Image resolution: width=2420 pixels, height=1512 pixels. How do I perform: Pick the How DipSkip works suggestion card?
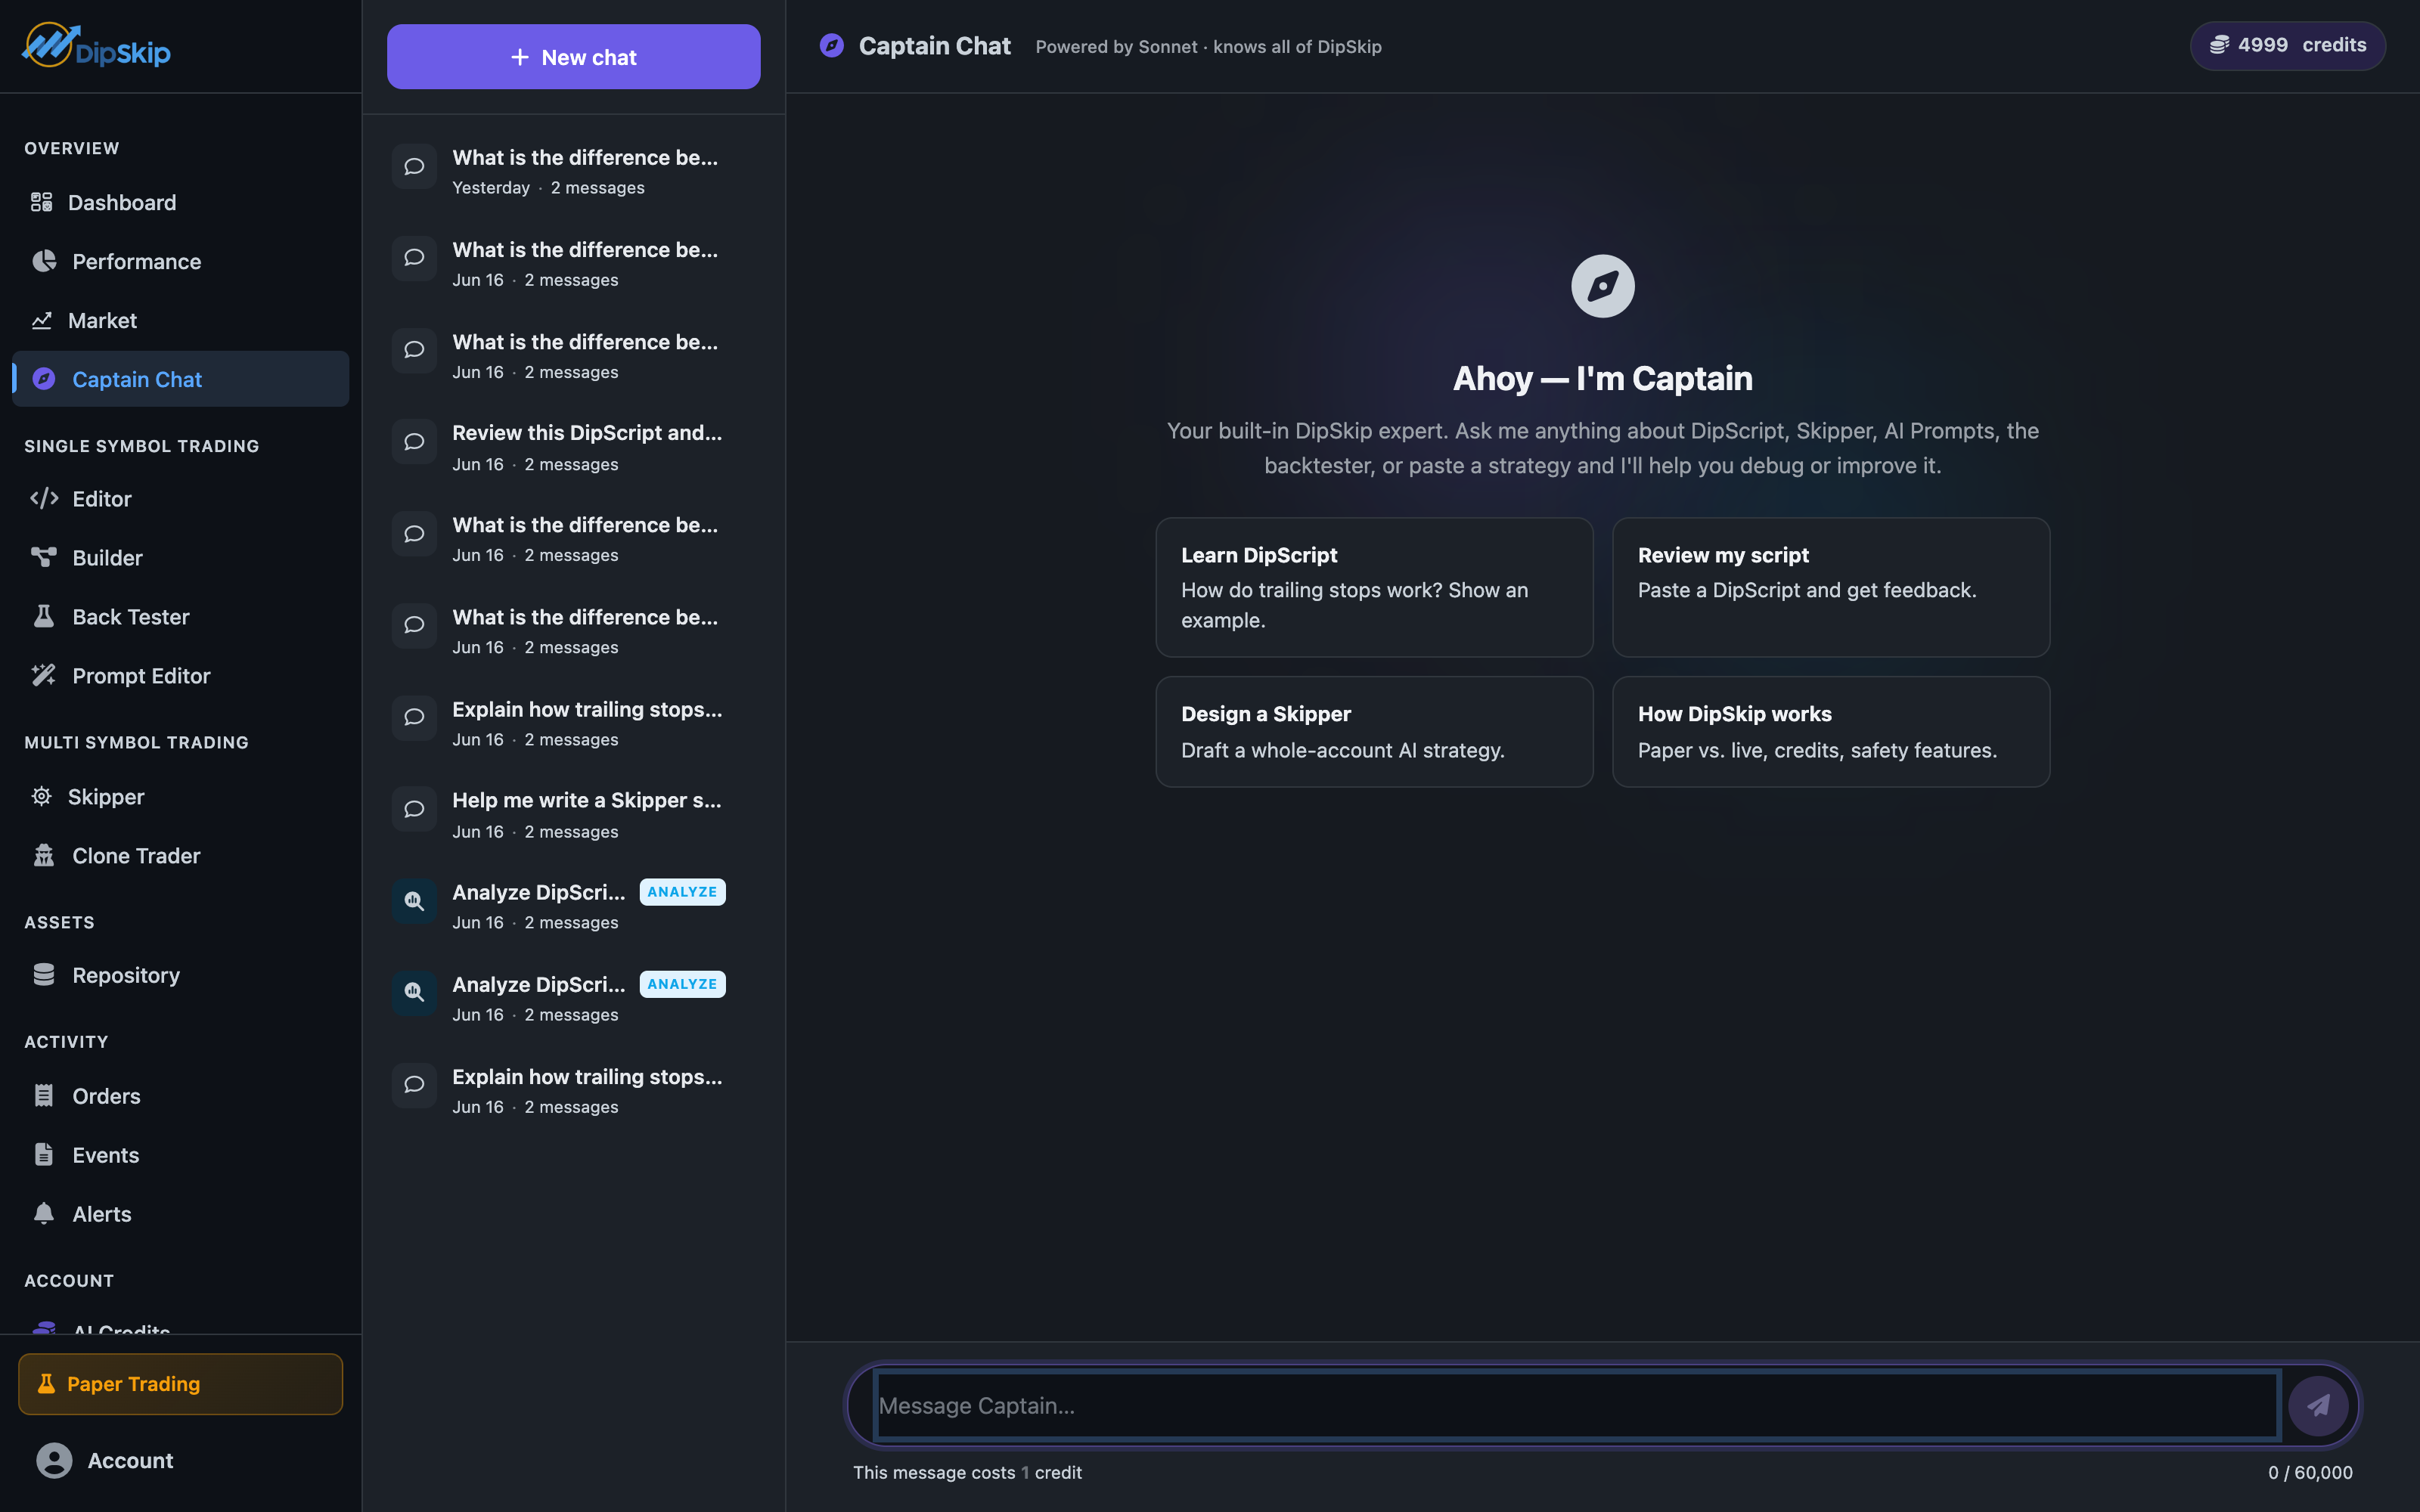tap(1831, 732)
